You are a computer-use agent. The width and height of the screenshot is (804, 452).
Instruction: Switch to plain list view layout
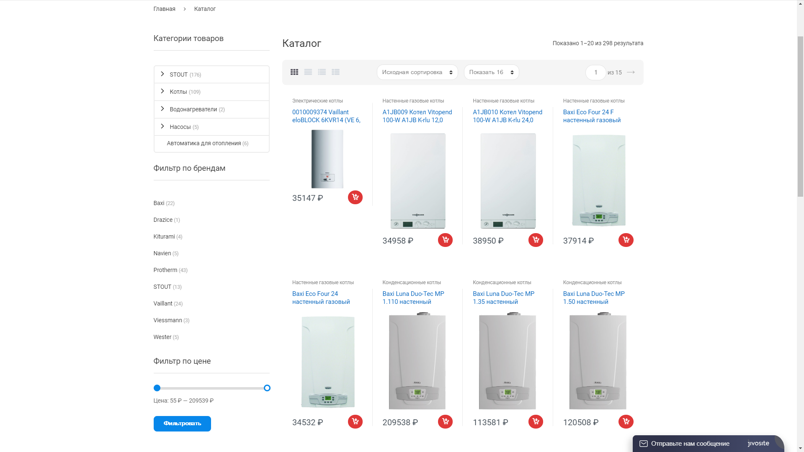coord(308,72)
